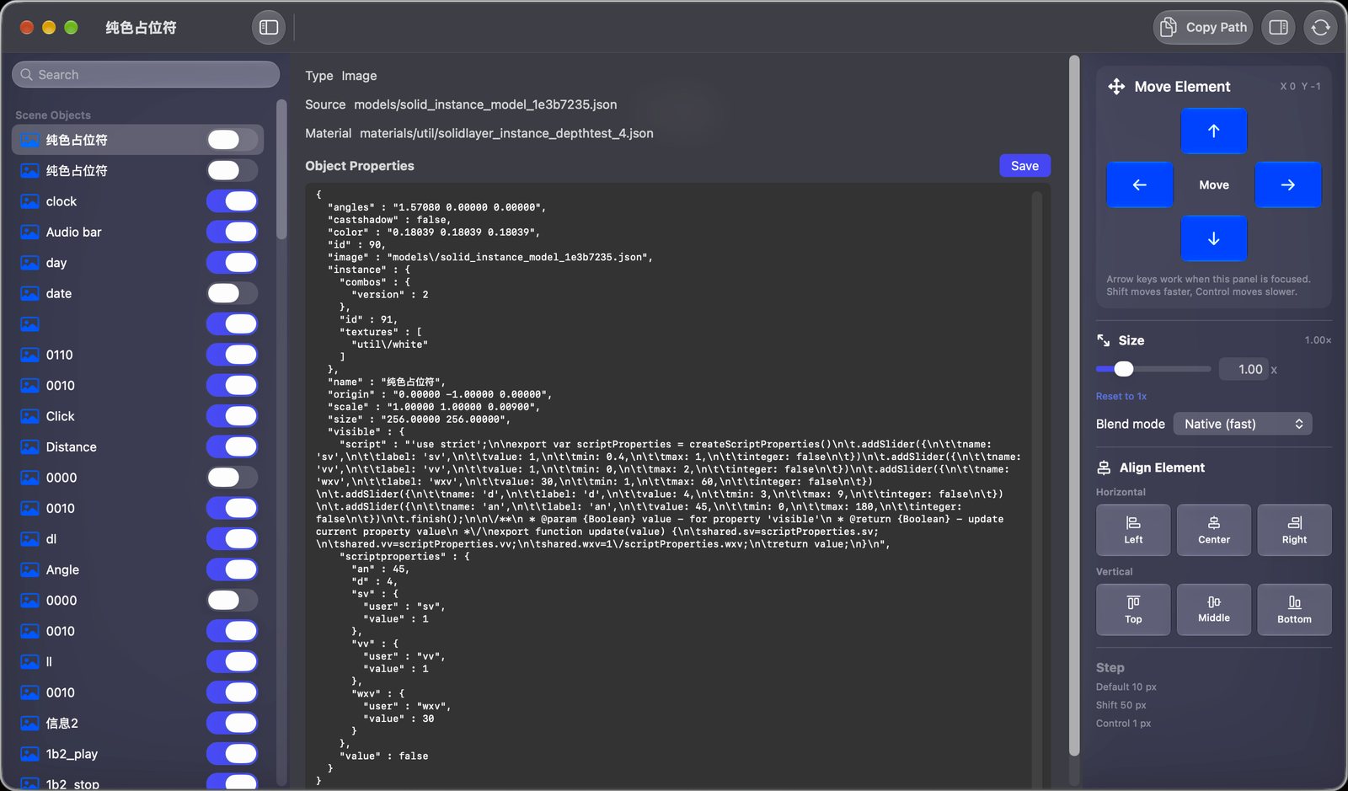Screen dimensions: 1348x791
Task: Toggle the unnamed object's switch
Action: pos(233,324)
